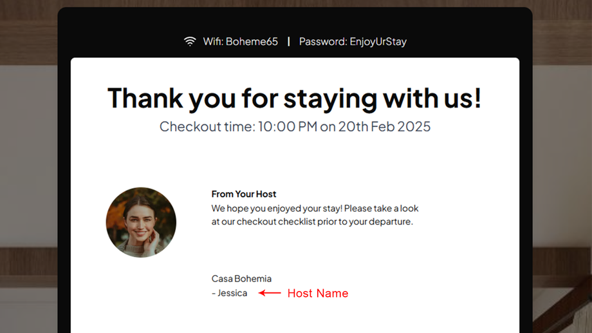This screenshot has width=592, height=333.
Task: Click the vertical divider between Wifi and Password
Action: pos(288,42)
